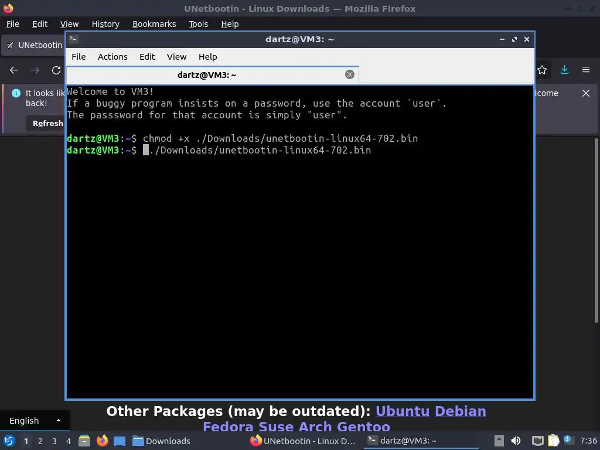The height and width of the screenshot is (450, 600).
Task: Open Firefox Help menu
Action: click(230, 24)
